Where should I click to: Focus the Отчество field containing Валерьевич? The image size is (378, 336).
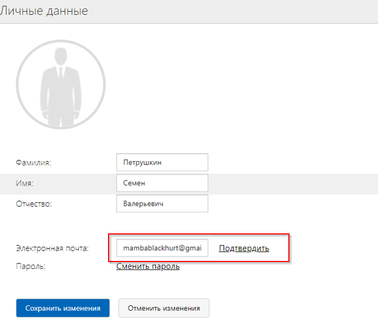coord(161,204)
